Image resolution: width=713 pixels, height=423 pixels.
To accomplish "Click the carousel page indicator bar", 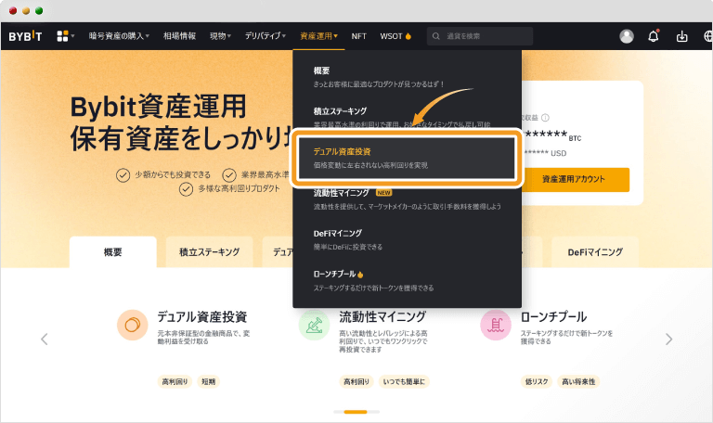I will [x=356, y=412].
